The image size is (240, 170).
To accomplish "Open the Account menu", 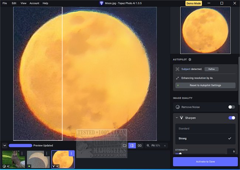I will [34, 3].
